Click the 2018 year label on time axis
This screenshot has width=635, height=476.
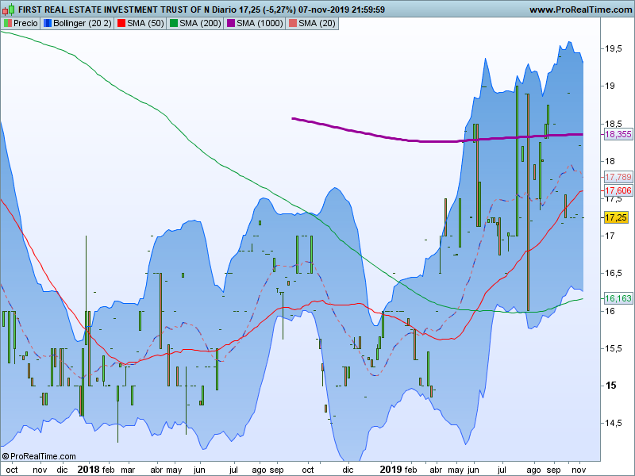pos(88,470)
